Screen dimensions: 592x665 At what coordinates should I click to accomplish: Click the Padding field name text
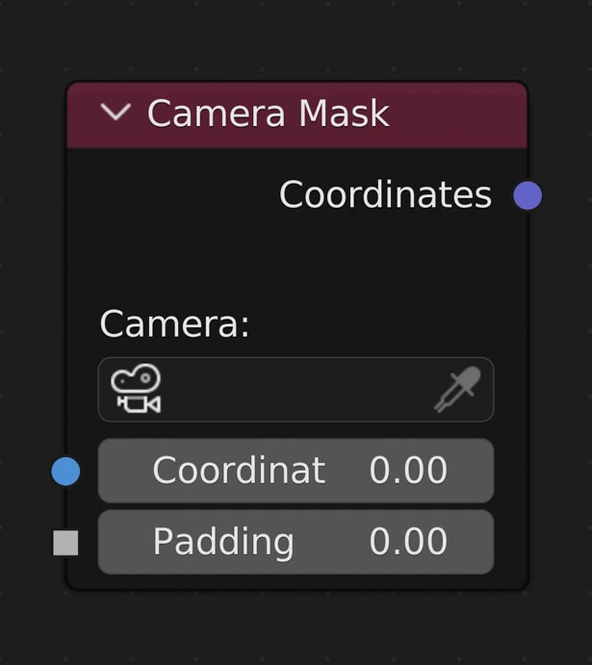223,543
